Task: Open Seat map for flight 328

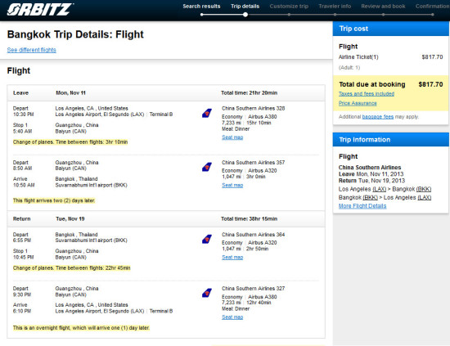Action: [232, 137]
